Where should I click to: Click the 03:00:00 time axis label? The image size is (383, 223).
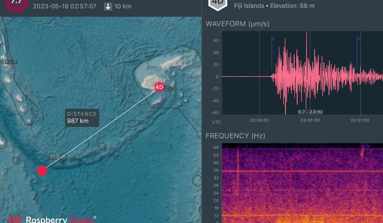[310, 120]
